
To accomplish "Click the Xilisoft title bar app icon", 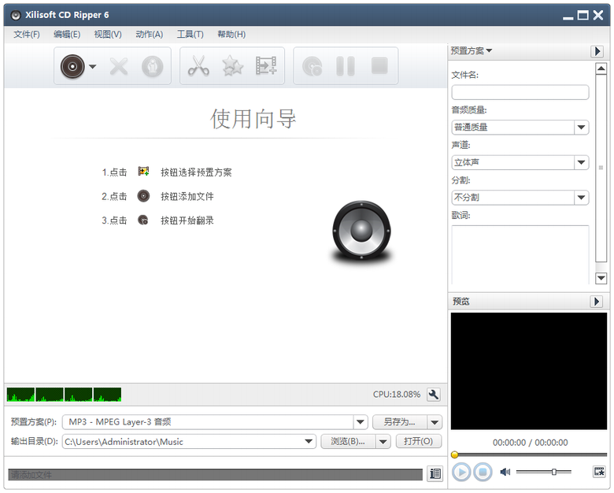I will tap(16, 15).
